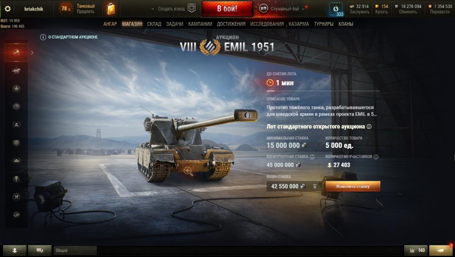The width and height of the screenshot is (455, 257).
Task: Open the wrench tools sidebar icon
Action: pyautogui.click(x=16, y=197)
